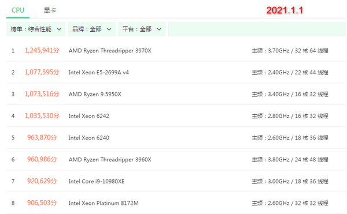
Task: Click AMD Ryzen Threadripper 3970X name
Action: (x=110, y=51)
